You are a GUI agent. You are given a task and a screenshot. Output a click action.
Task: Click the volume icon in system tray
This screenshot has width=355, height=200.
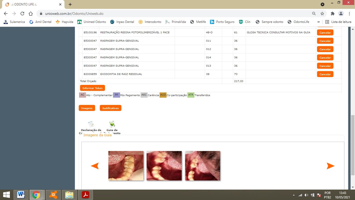point(306,195)
